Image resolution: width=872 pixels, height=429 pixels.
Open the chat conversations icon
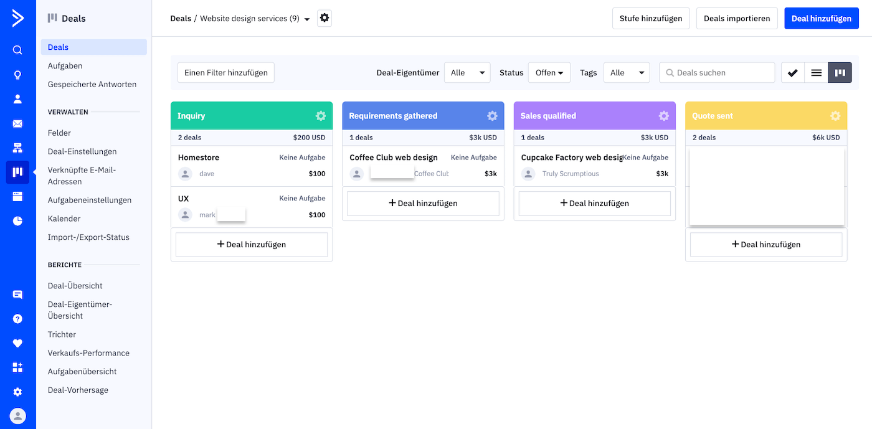click(x=17, y=295)
